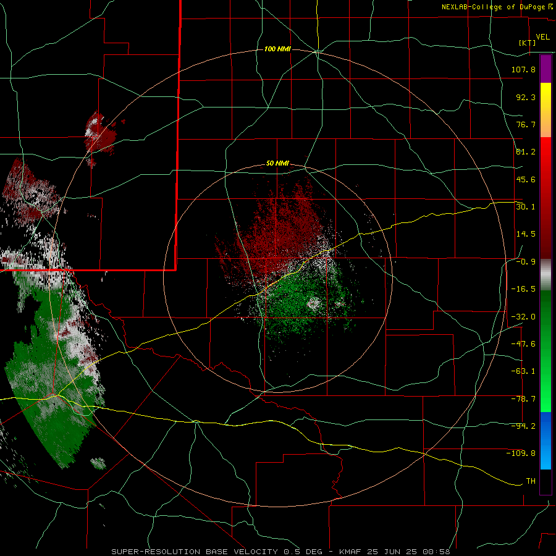
Task: Click the -63.1 velocity scale value
Action: [x=523, y=371]
